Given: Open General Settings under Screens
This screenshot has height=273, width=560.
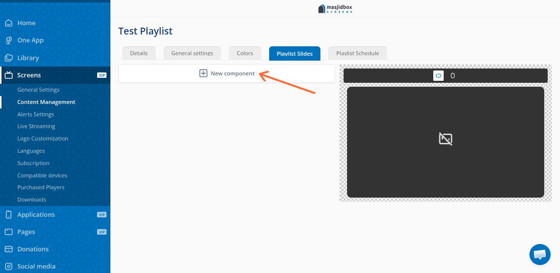Looking at the screenshot, I should tap(38, 90).
